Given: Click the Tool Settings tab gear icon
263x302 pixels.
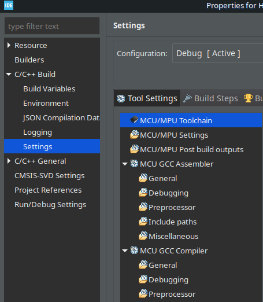Looking at the screenshot, I should pos(121,98).
